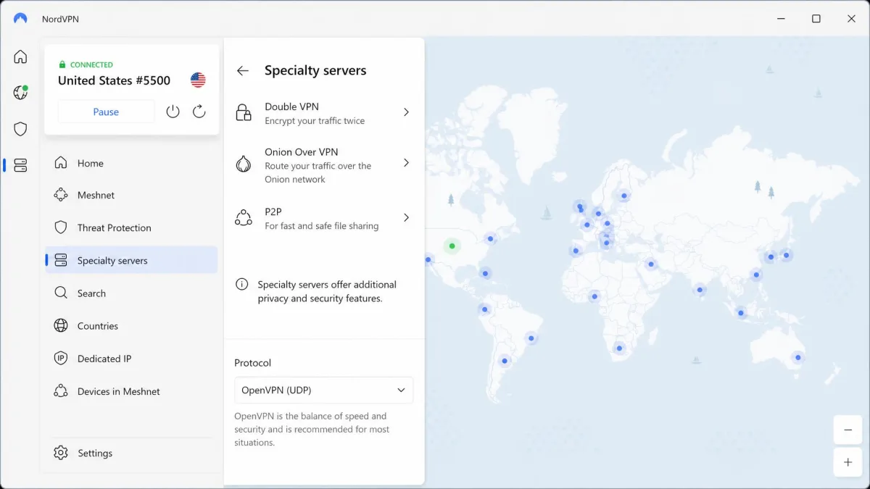This screenshot has height=489, width=870.
Task: Expand Onion Over VPN with its chevron
Action: (406, 163)
